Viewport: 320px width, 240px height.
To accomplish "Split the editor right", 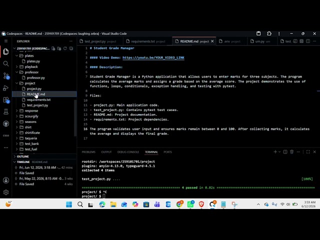I will click(308, 41).
